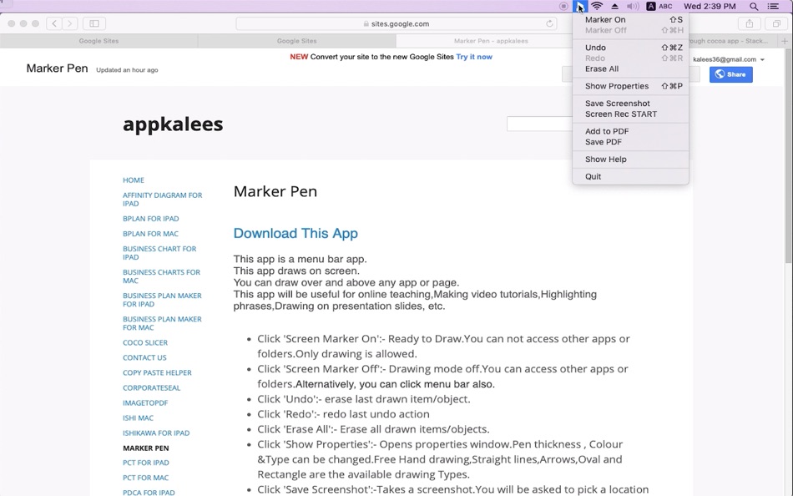Go back with Safari back arrow

pyautogui.click(x=54, y=23)
